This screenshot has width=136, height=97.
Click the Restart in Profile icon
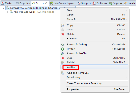coord(63,53)
